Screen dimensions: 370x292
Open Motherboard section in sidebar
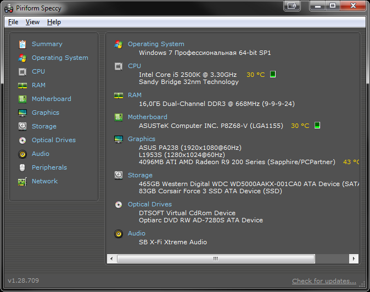click(x=52, y=99)
